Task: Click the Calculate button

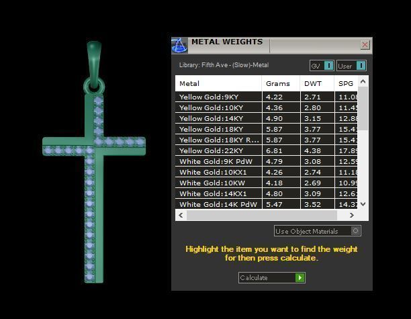Action: (x=272, y=277)
